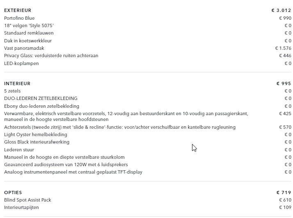Click the 18" velgen 'Style 5075' entry
The width and height of the screenshot is (293, 218).
29,26
